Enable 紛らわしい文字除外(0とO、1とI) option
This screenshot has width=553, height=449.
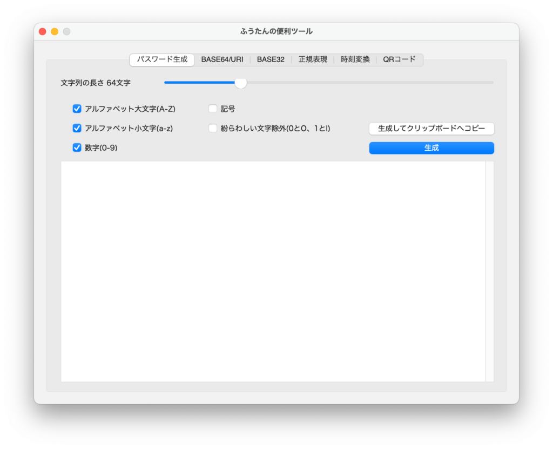pos(213,128)
